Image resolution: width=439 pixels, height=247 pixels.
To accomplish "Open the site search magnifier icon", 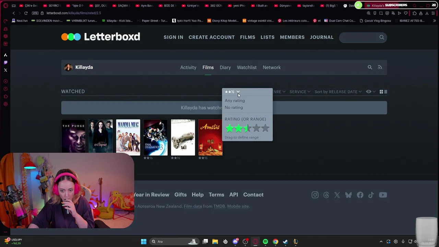I will pyautogui.click(x=382, y=37).
